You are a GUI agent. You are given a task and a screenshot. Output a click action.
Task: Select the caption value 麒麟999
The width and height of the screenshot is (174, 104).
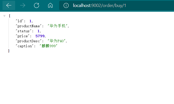[x=48, y=46]
